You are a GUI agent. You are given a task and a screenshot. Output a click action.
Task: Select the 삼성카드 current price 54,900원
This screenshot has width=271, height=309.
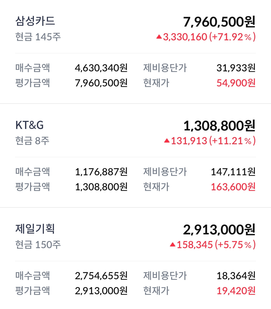[236, 83]
